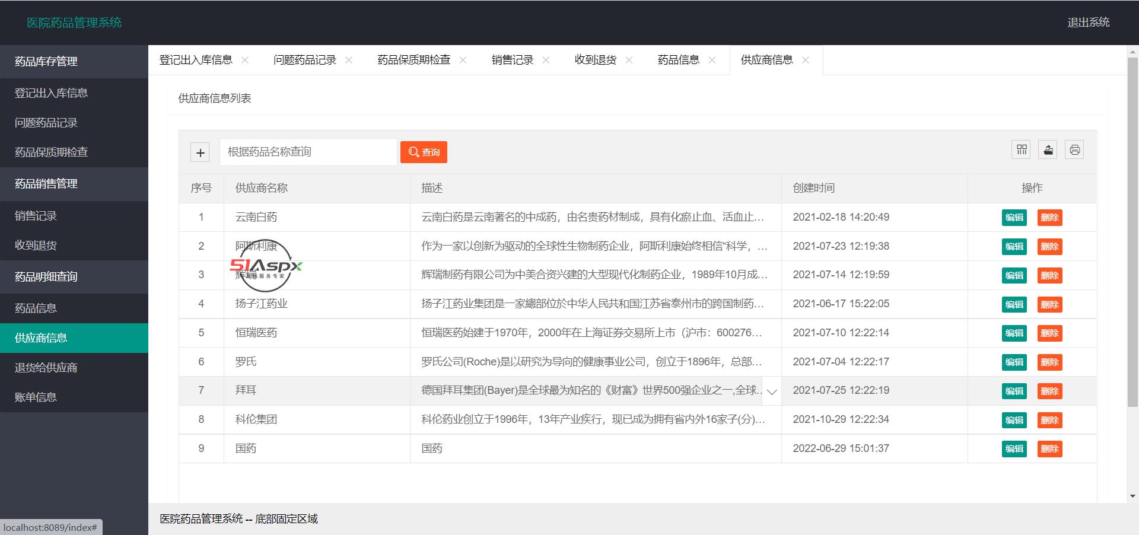Image resolution: width=1139 pixels, height=535 pixels.
Task: Expand 拜耳 supplier description chevron
Action: [x=771, y=392]
